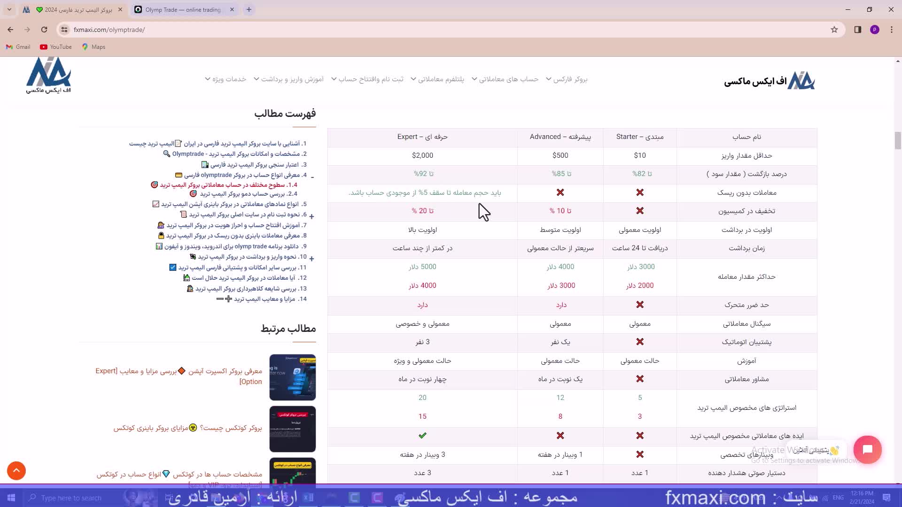Click the orange scroll-to-top arrow button
902x507 pixels.
pyautogui.click(x=16, y=470)
